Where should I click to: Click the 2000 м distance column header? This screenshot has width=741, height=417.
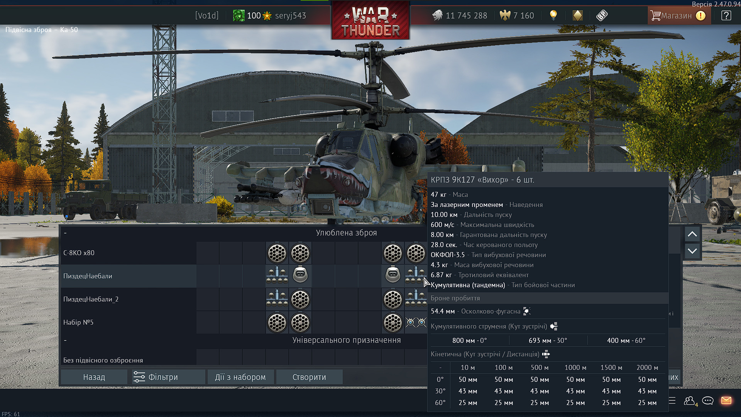click(x=647, y=368)
